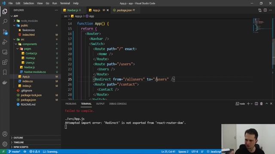This screenshot has width=275, height=154.
Task: Open the Terminal menu
Action: pyautogui.click(x=65, y=3)
